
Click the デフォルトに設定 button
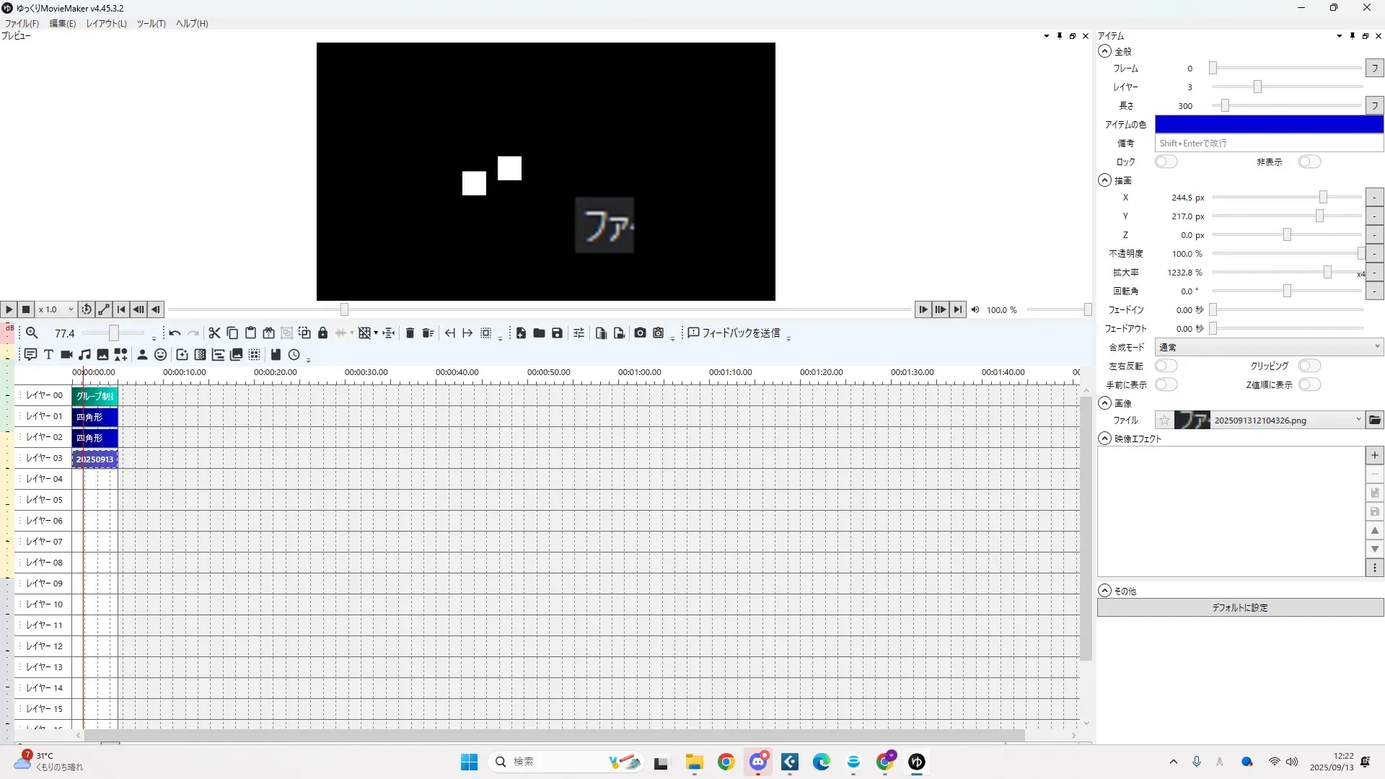[x=1239, y=607]
